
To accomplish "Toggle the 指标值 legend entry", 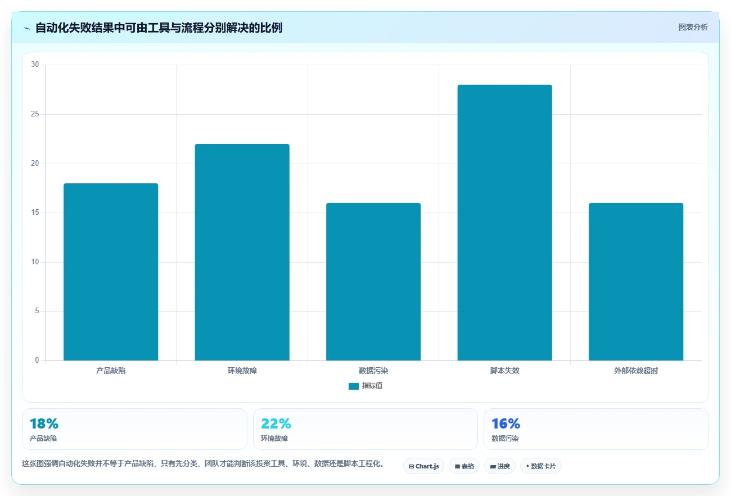I will click(365, 386).
